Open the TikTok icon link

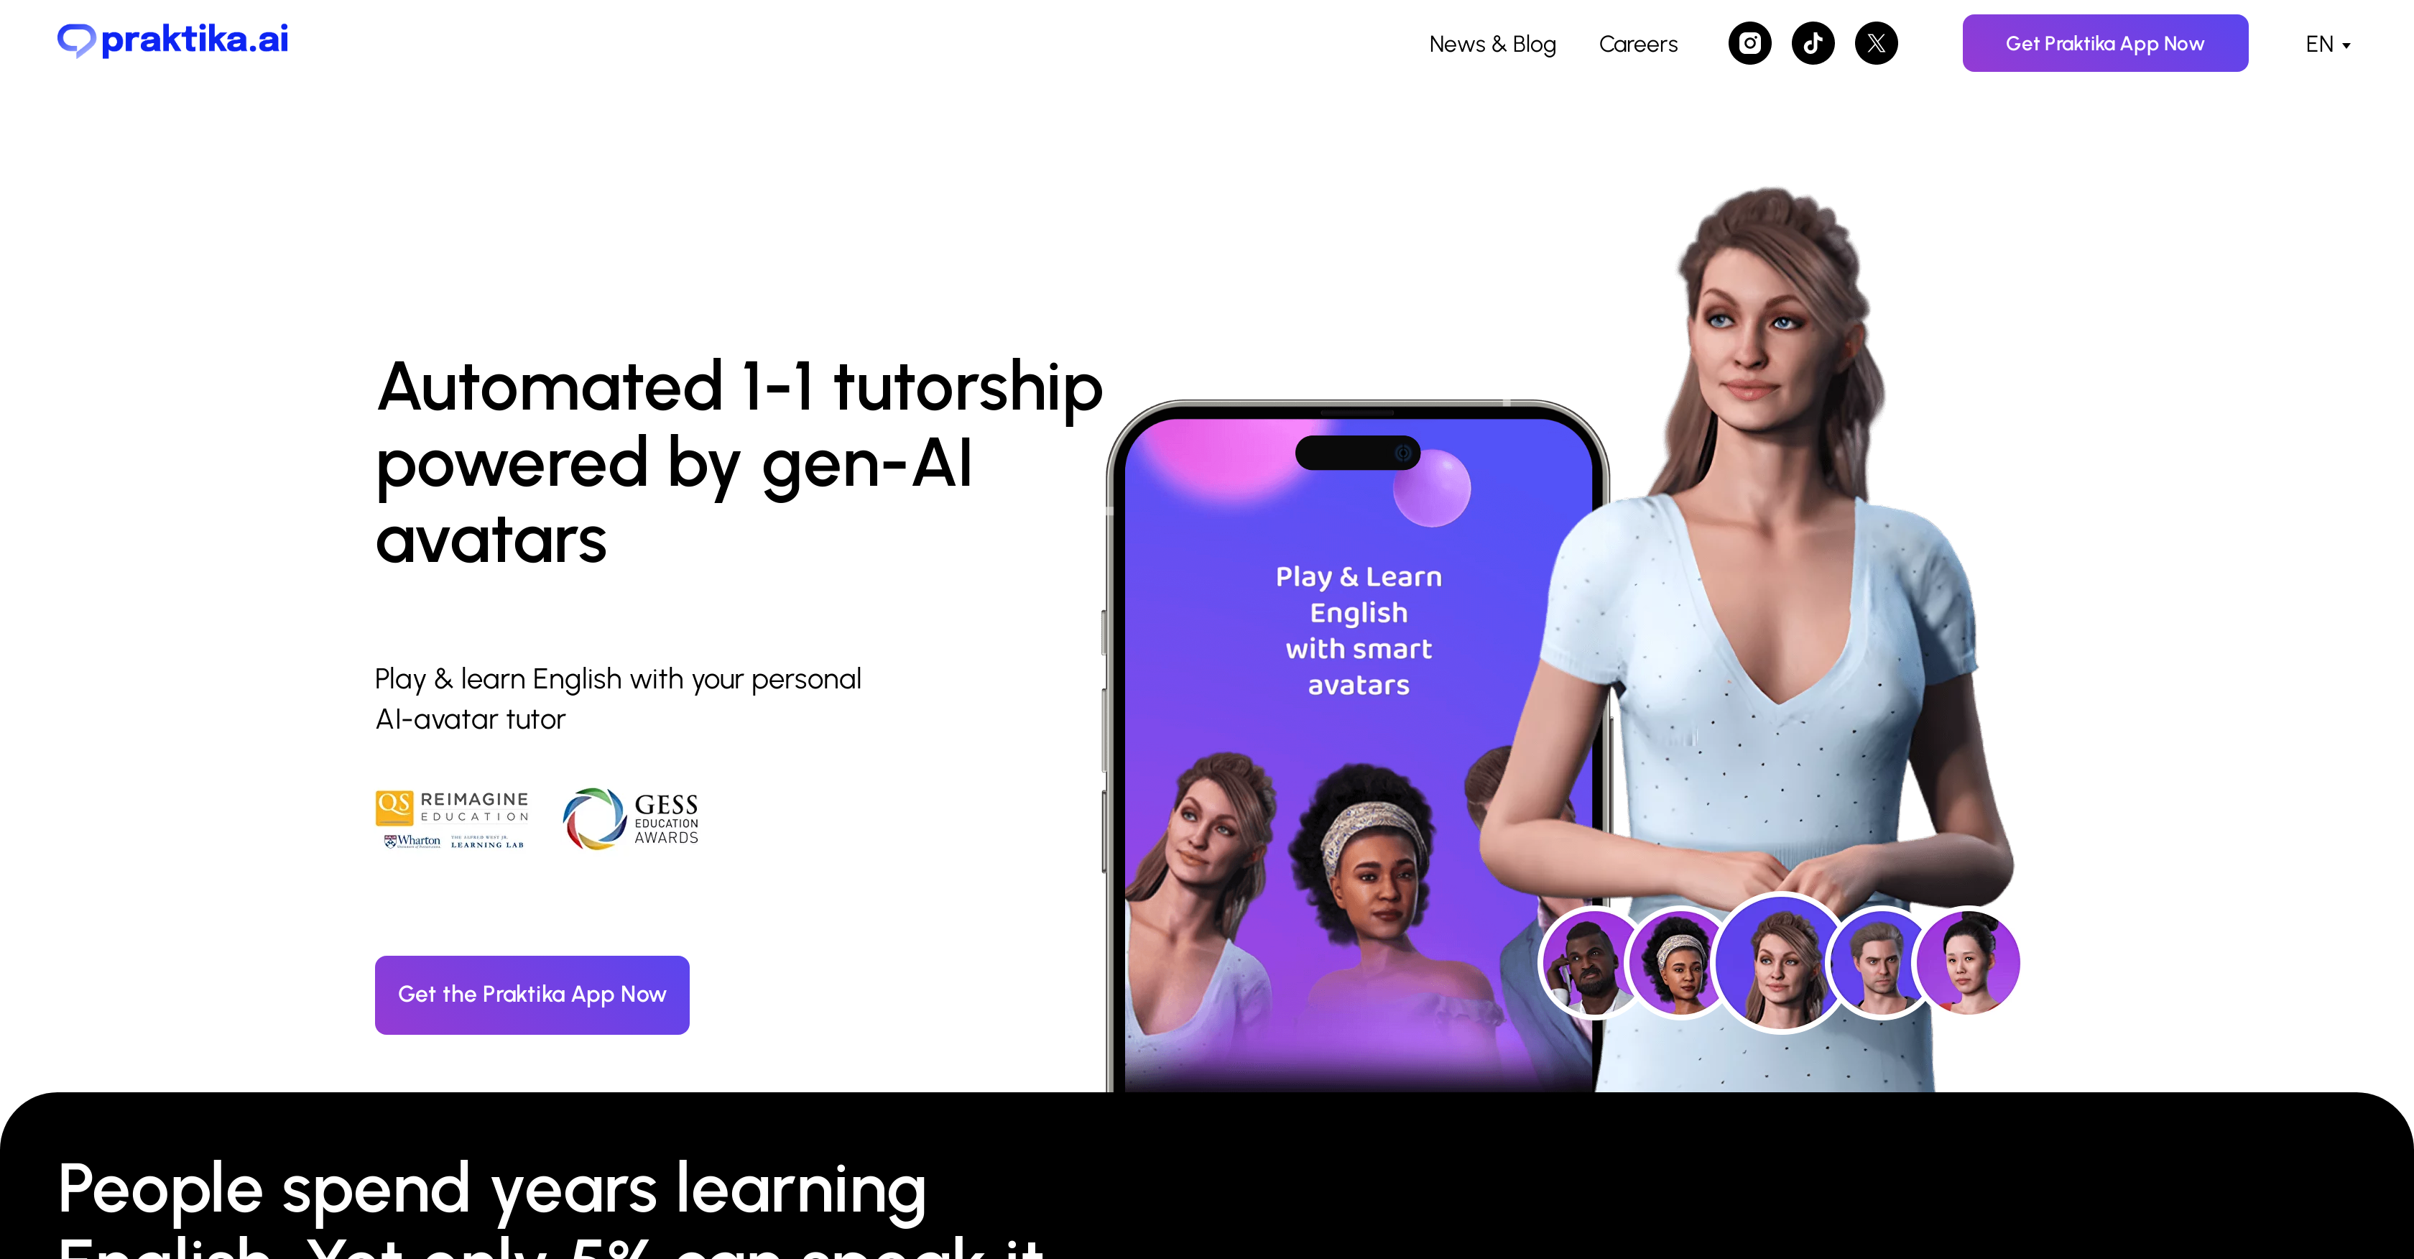(x=1812, y=43)
